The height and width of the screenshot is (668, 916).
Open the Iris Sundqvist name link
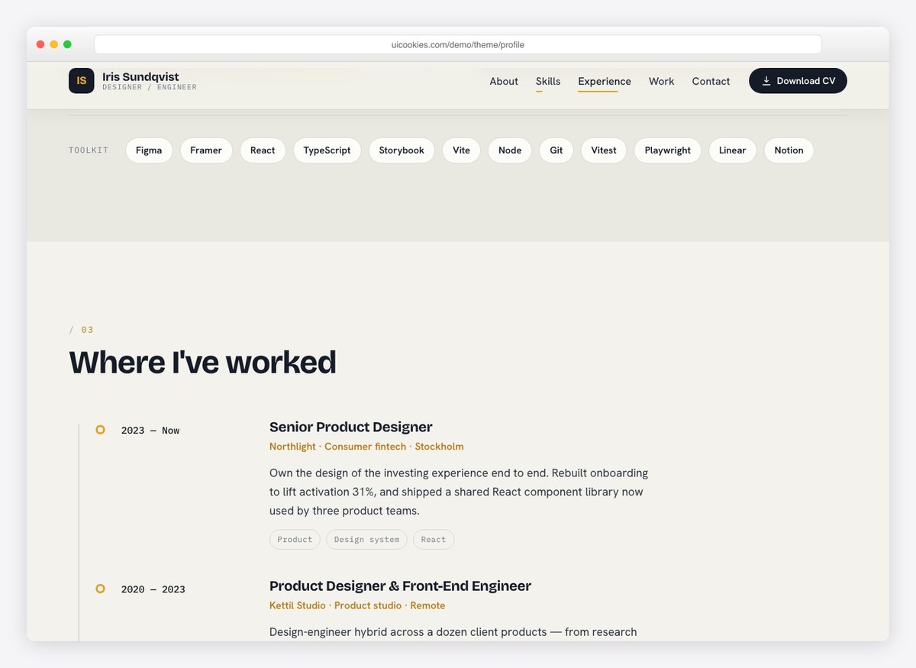click(x=140, y=76)
